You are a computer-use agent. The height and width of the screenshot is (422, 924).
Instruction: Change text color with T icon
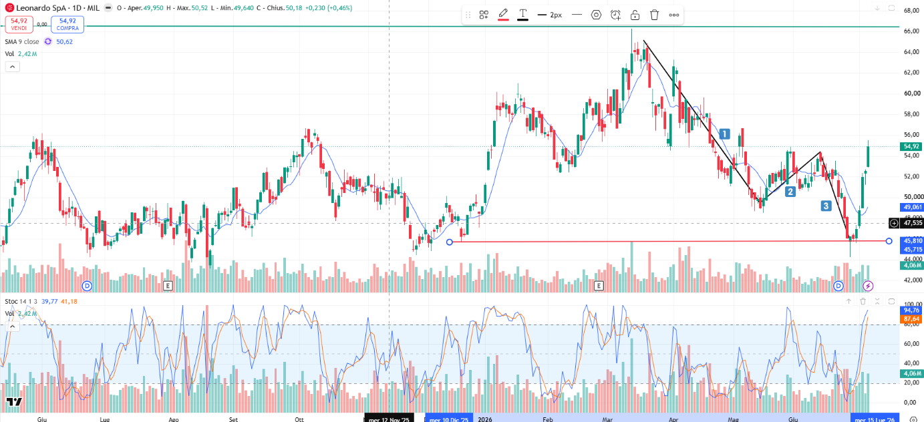click(x=522, y=15)
